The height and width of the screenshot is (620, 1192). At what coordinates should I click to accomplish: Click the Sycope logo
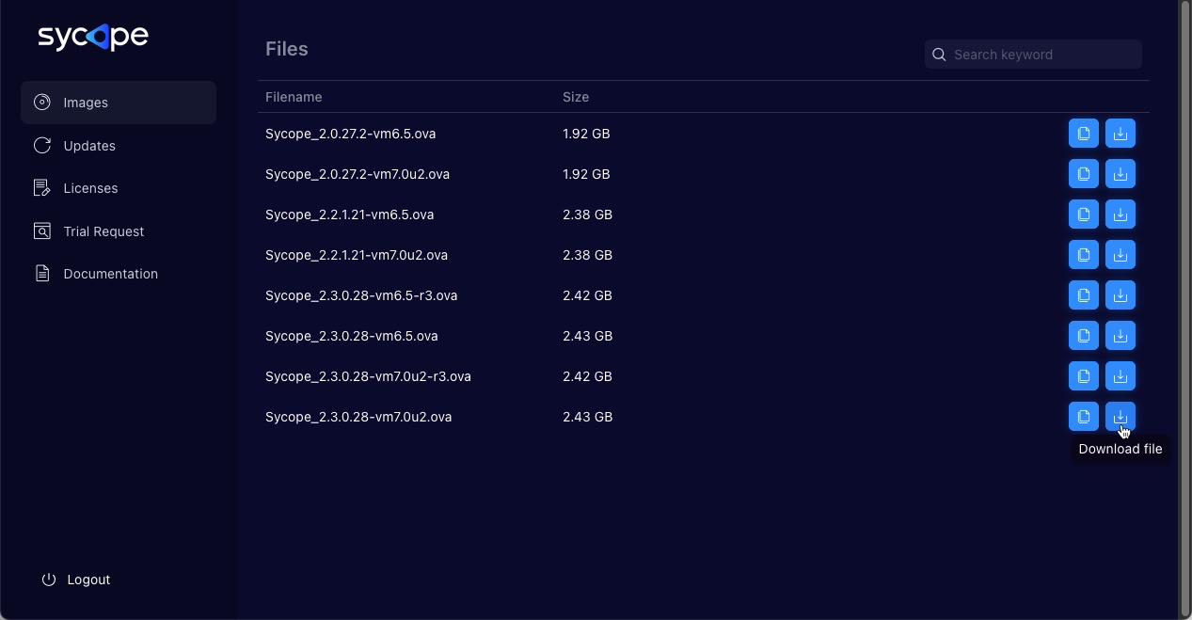tap(93, 37)
